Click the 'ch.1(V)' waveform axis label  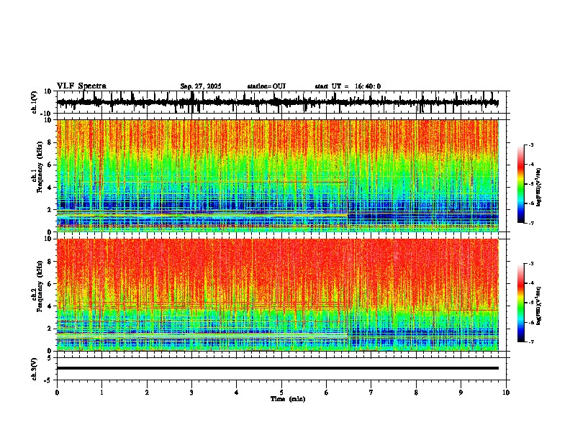[34, 102]
